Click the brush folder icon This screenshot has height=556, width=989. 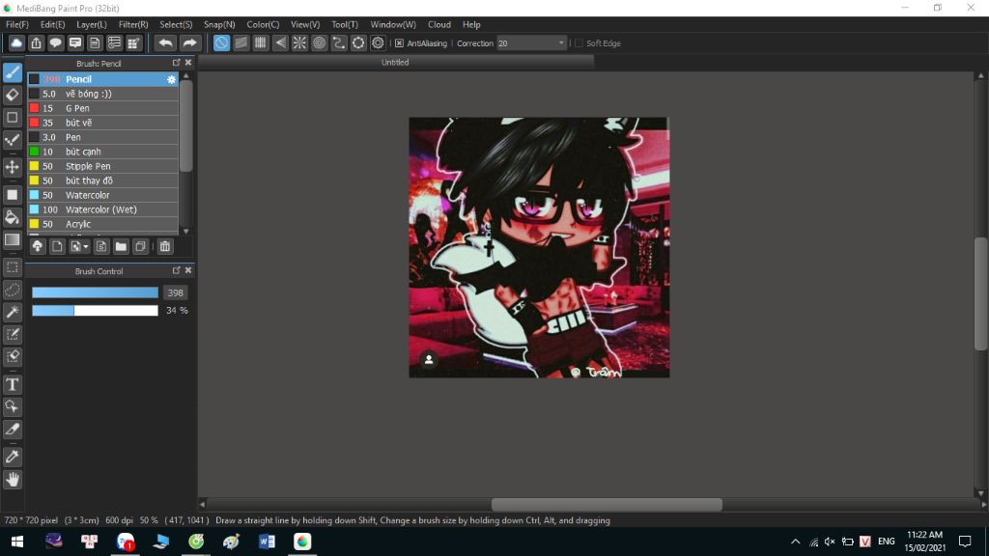click(121, 246)
